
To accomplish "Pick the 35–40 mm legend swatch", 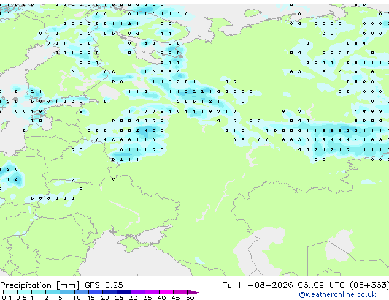I will tap(152, 292).
